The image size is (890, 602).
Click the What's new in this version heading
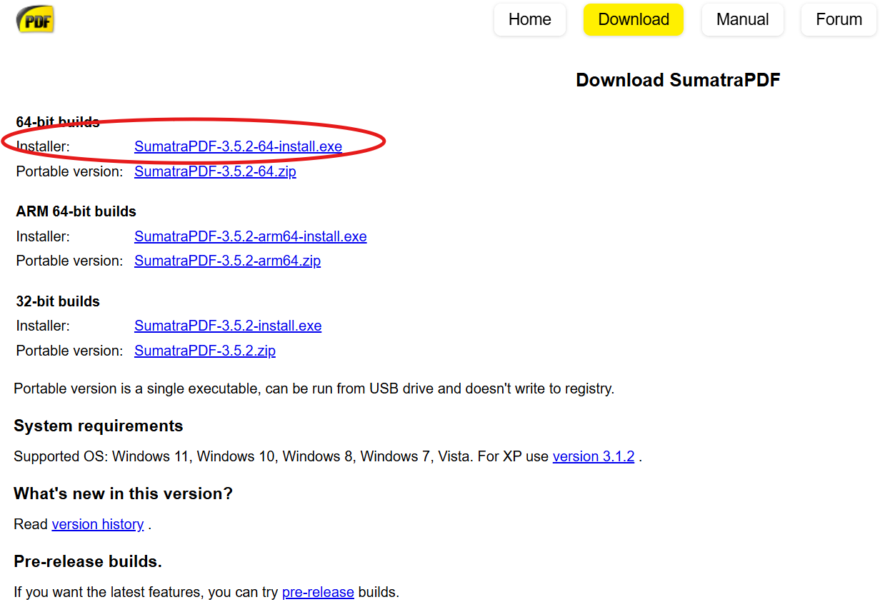(123, 494)
